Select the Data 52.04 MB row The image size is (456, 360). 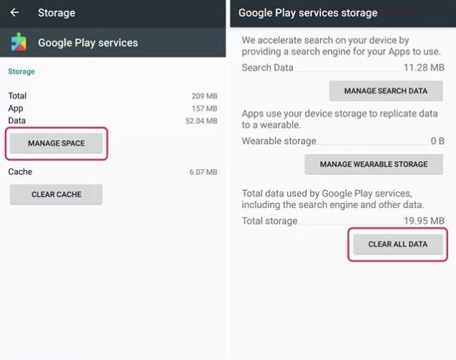click(112, 121)
